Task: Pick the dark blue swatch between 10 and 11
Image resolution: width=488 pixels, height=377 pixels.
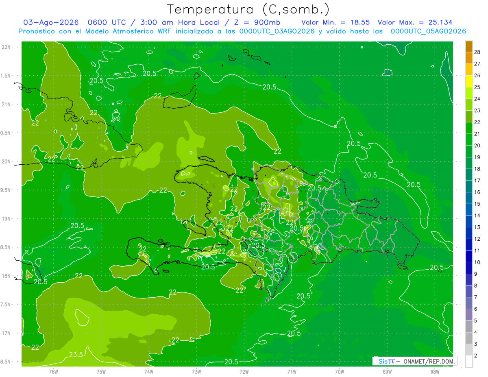Action: point(469,256)
